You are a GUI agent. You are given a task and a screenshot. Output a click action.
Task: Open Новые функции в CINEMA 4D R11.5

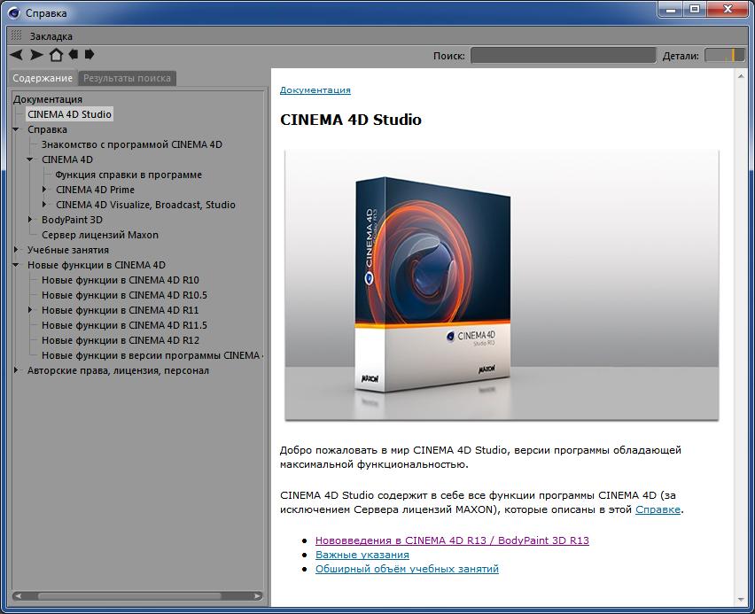pos(124,325)
